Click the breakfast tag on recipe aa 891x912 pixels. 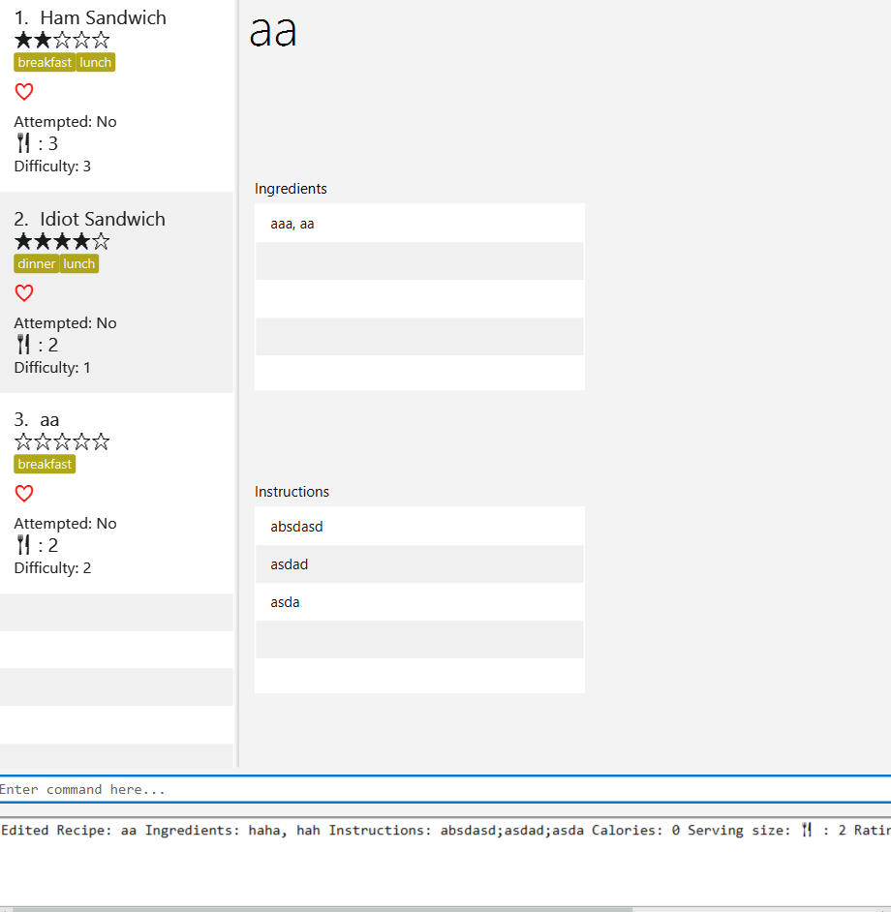pos(45,464)
